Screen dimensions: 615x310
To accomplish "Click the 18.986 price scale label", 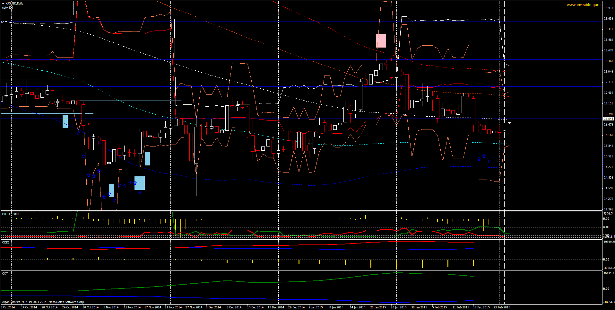I will 609,40.
